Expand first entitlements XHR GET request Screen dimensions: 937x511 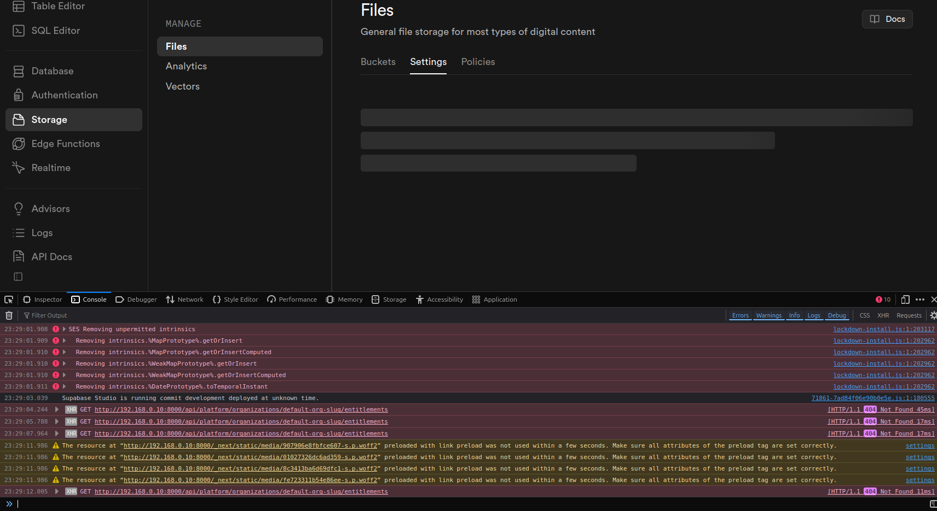coord(57,409)
